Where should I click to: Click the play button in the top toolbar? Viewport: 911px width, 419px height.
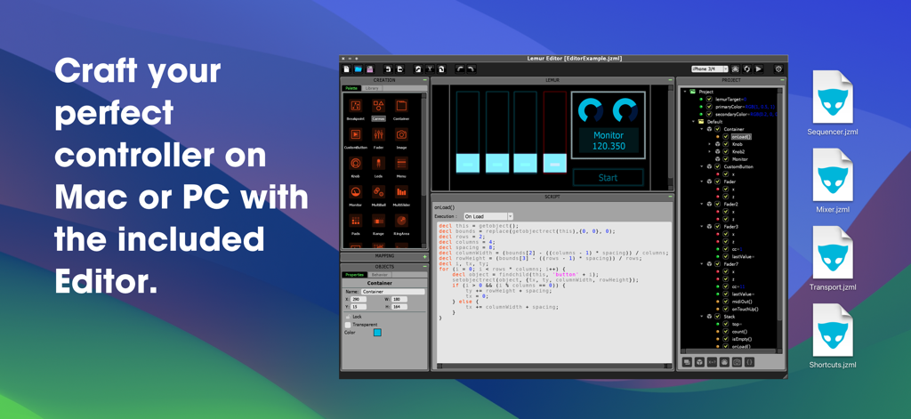coord(759,68)
